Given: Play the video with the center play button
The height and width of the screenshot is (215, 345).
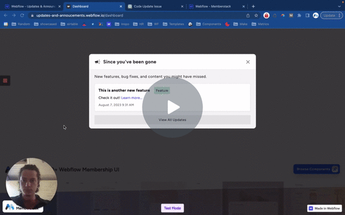Looking at the screenshot, I should tap(172, 107).
